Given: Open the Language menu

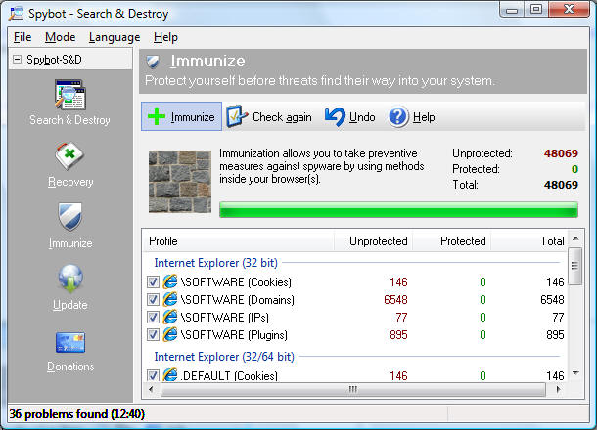Looking at the screenshot, I should coord(114,37).
